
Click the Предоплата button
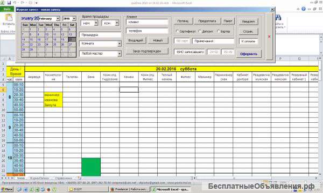207,21
